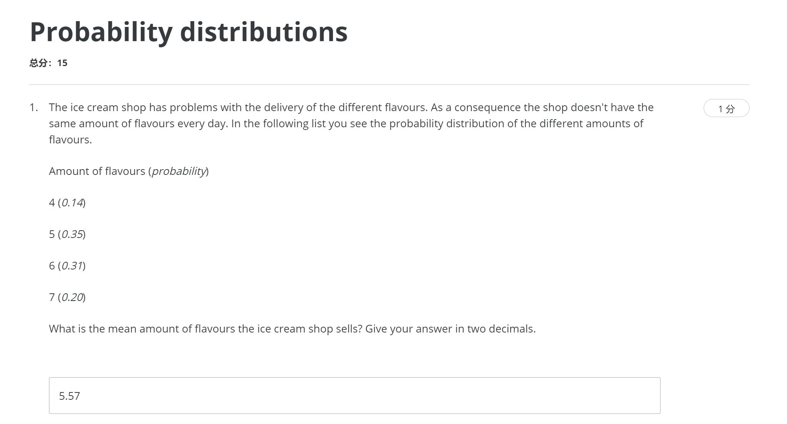Click the answer input field containing 5.57
The image size is (787, 424).
[354, 395]
